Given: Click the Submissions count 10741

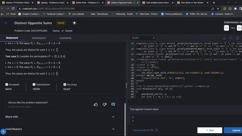Looking at the screenshot, I should [x=36, y=89].
